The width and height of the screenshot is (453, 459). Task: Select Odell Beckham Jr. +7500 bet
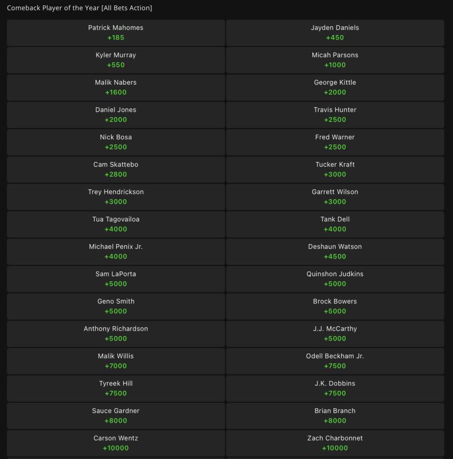[x=335, y=361]
